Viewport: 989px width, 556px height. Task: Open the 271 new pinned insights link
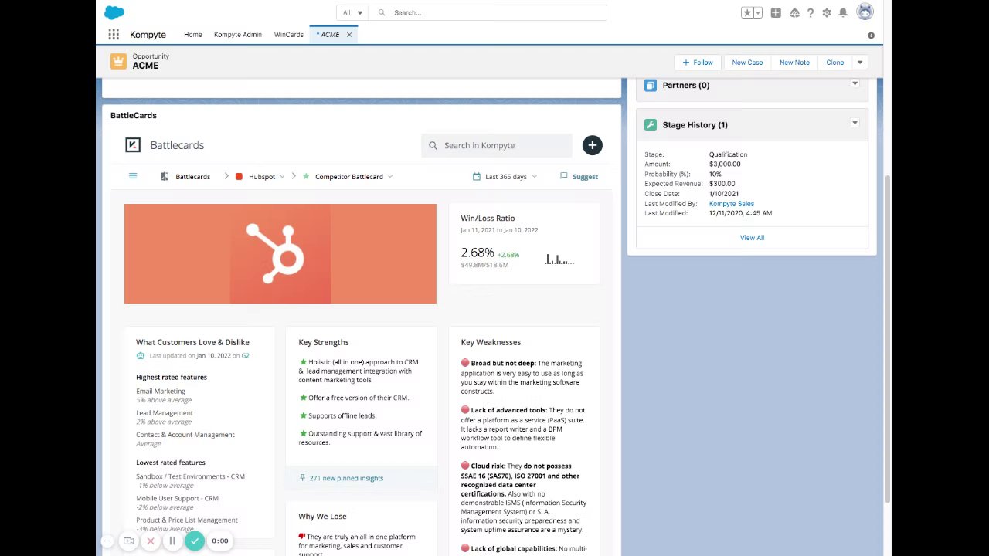click(x=346, y=478)
